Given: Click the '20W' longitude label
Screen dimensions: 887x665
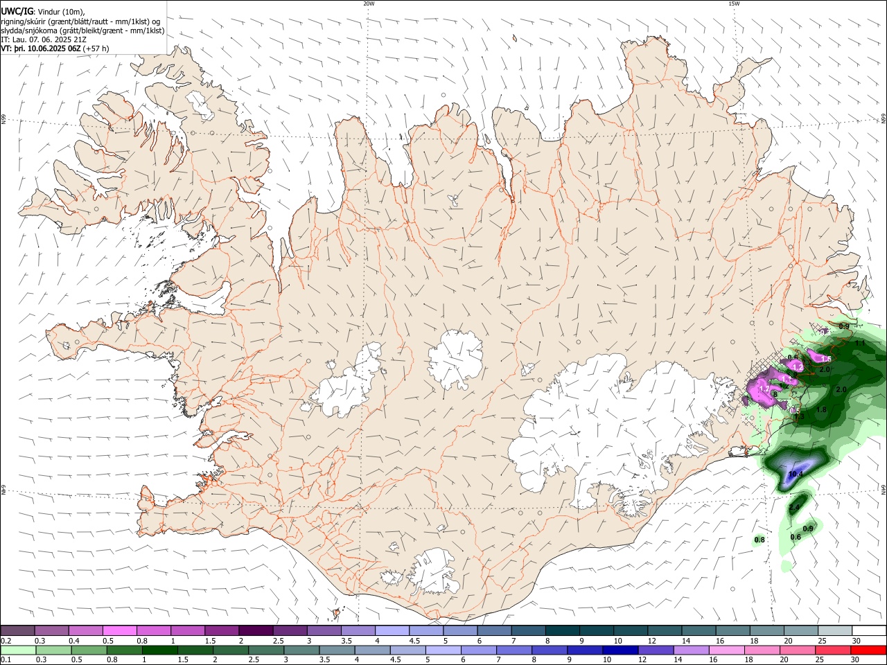Looking at the screenshot, I should pos(369,3).
